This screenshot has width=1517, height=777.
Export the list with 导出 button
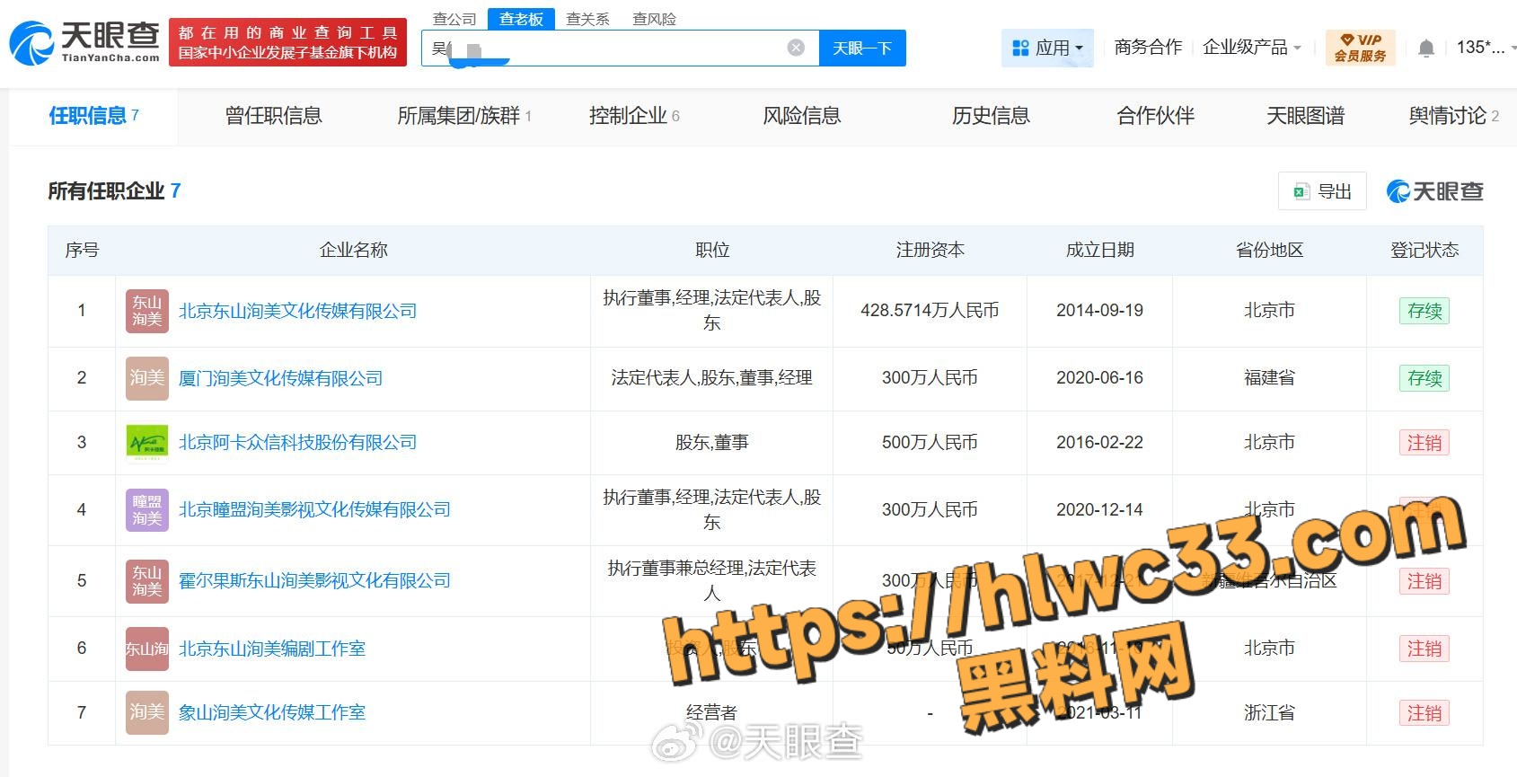[x=1322, y=190]
